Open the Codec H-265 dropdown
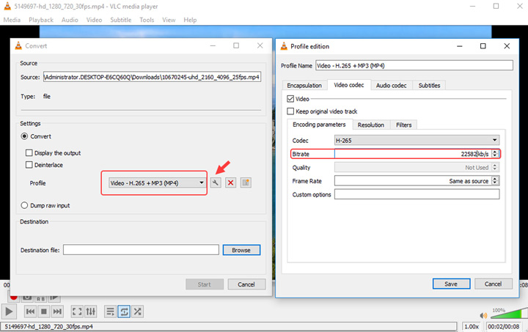 click(x=417, y=140)
